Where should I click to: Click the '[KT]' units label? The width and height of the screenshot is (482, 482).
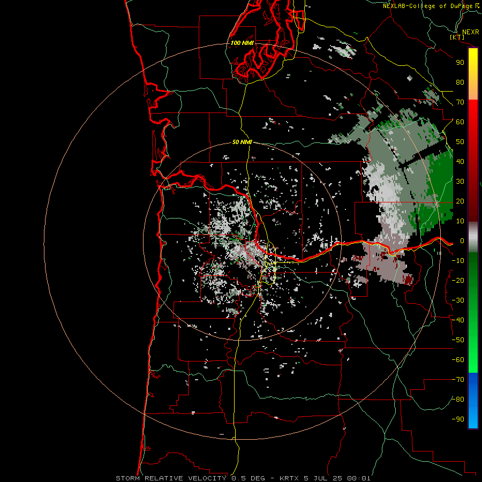point(457,37)
